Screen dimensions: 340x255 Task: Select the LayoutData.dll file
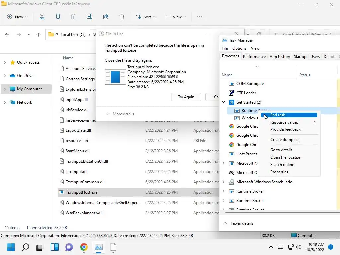click(x=78, y=130)
